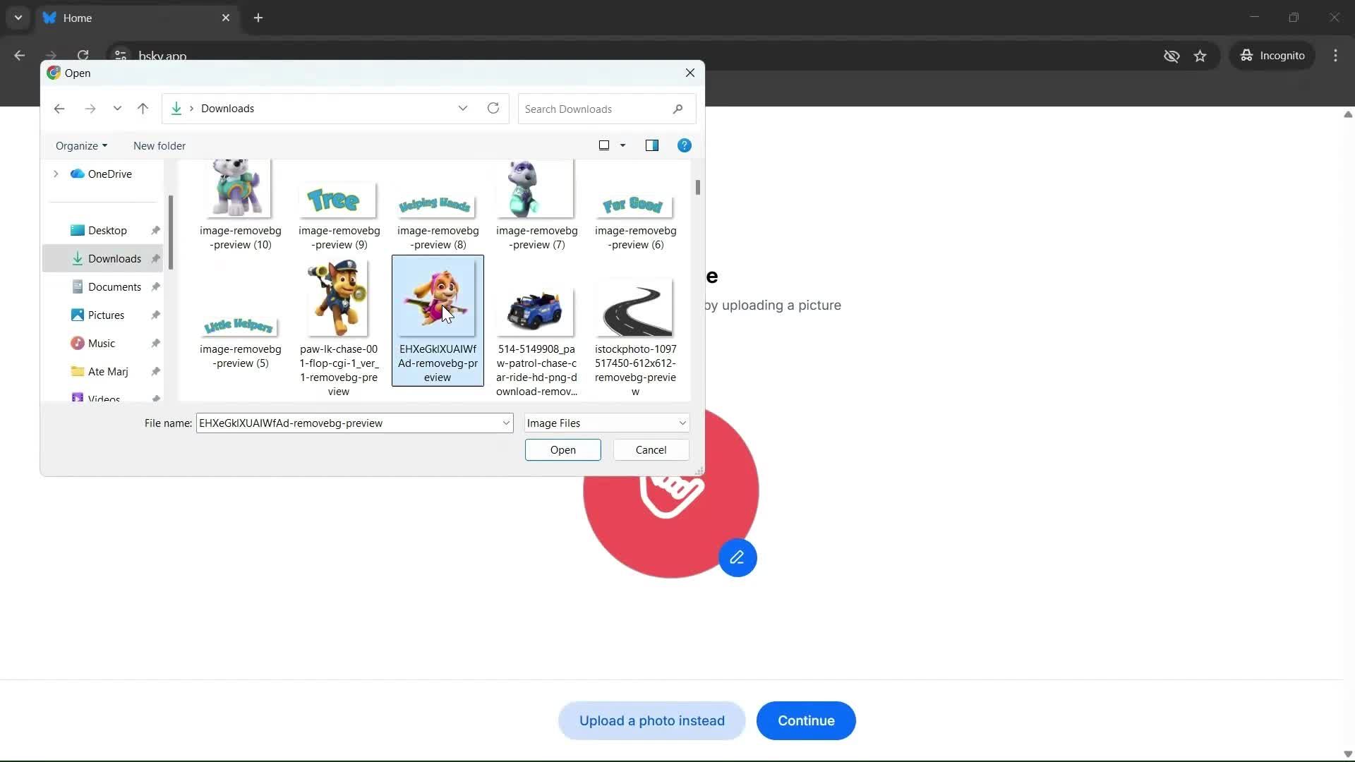Image resolution: width=1355 pixels, height=762 pixels.
Task: Click the Incognito indicator in the toolbar
Action: [1272, 56]
